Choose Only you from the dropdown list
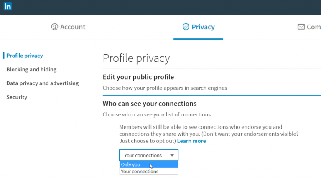 131,164
